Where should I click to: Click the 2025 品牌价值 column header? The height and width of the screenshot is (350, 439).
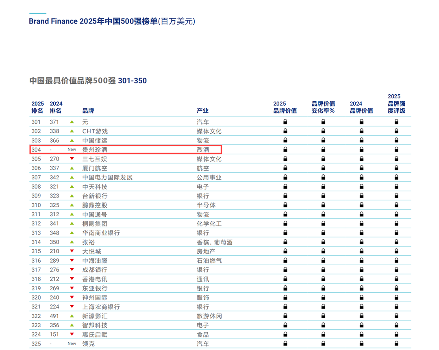pyautogui.click(x=285, y=107)
